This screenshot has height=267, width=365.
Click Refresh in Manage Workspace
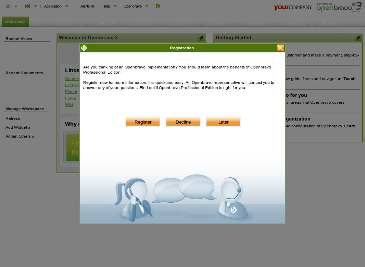[13, 118]
